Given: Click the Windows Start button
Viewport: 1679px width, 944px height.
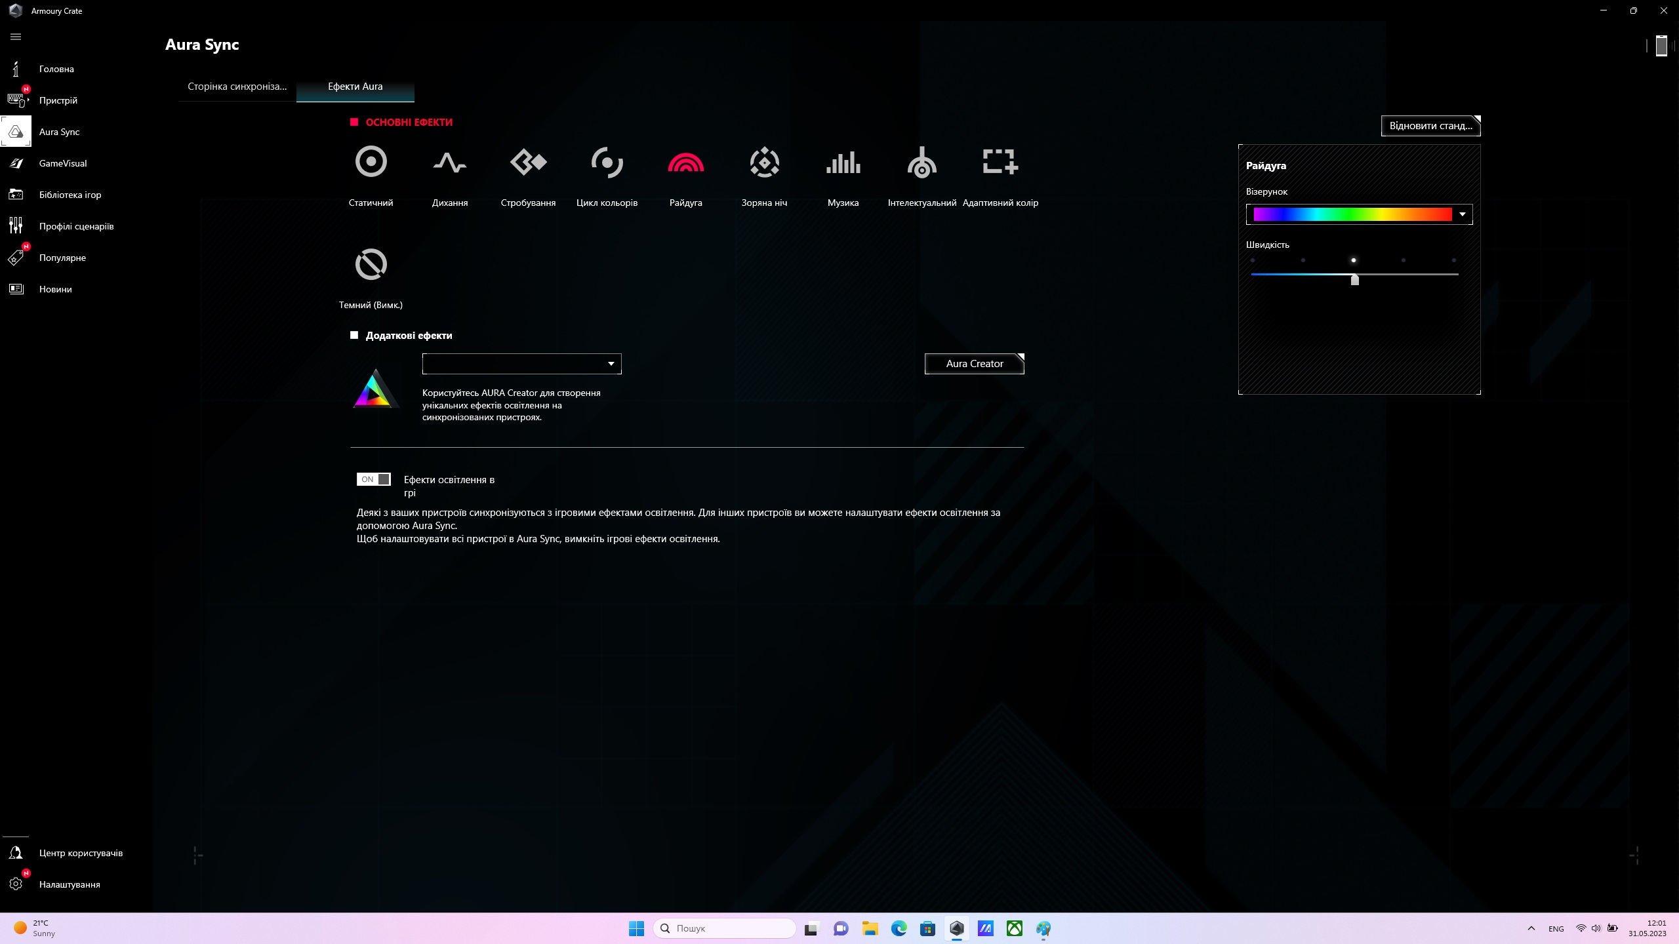Looking at the screenshot, I should 636,928.
